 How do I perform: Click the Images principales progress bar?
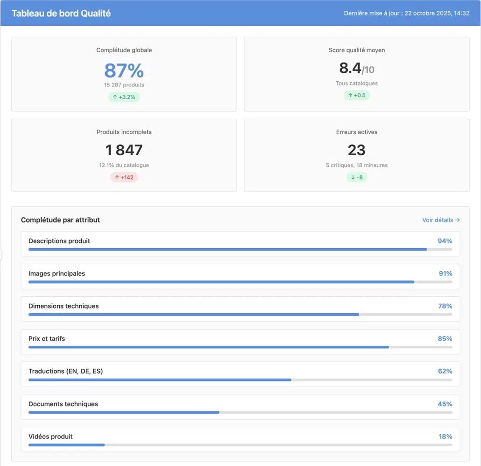(x=240, y=282)
